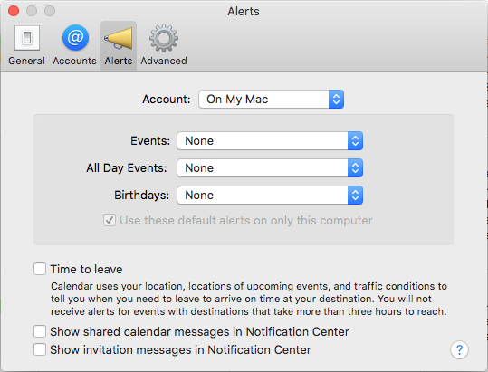
Task: Open the Account popup showing On My Mac
Action: pos(271,100)
